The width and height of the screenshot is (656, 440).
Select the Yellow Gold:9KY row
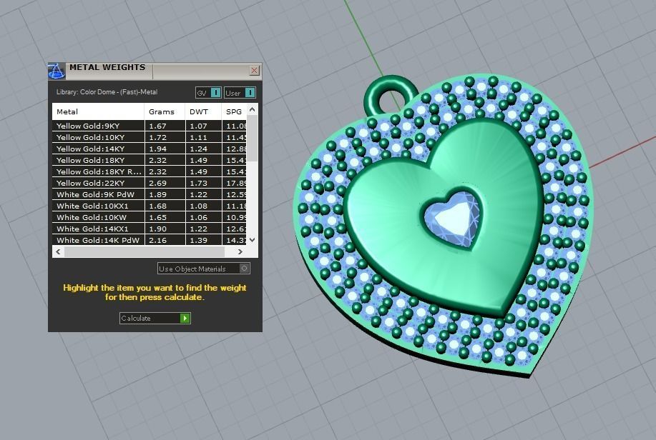click(x=150, y=126)
